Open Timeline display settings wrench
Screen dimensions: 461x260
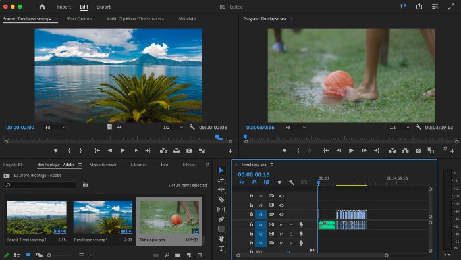pyautogui.click(x=291, y=182)
